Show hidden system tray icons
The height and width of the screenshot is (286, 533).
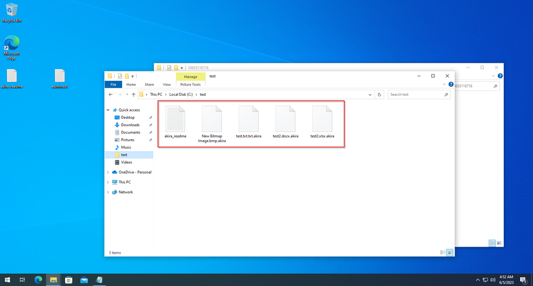[478, 280]
